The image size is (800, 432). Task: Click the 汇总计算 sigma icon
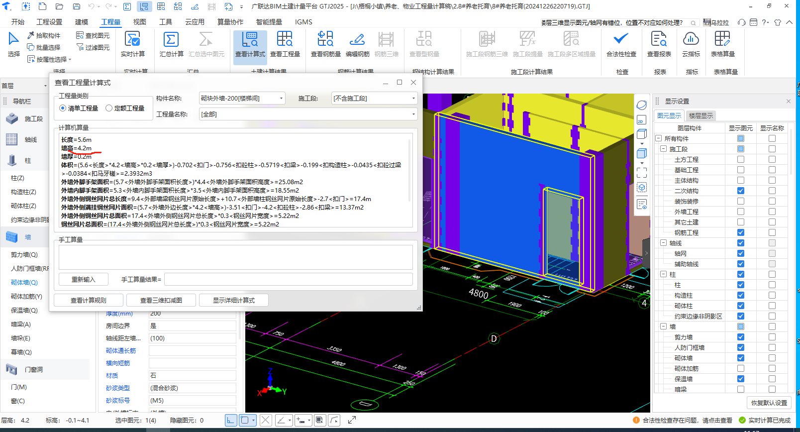[171, 39]
